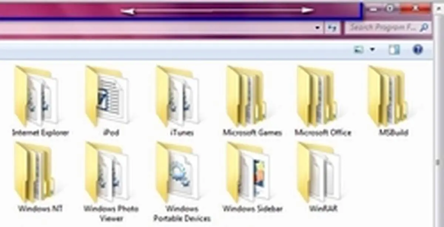Toggle the preview pane button
Image resolution: width=444 pixels, height=227 pixels.
394,50
